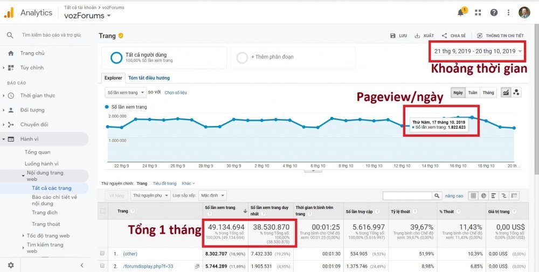Open the Mặc định sort type dropdown

212,196
